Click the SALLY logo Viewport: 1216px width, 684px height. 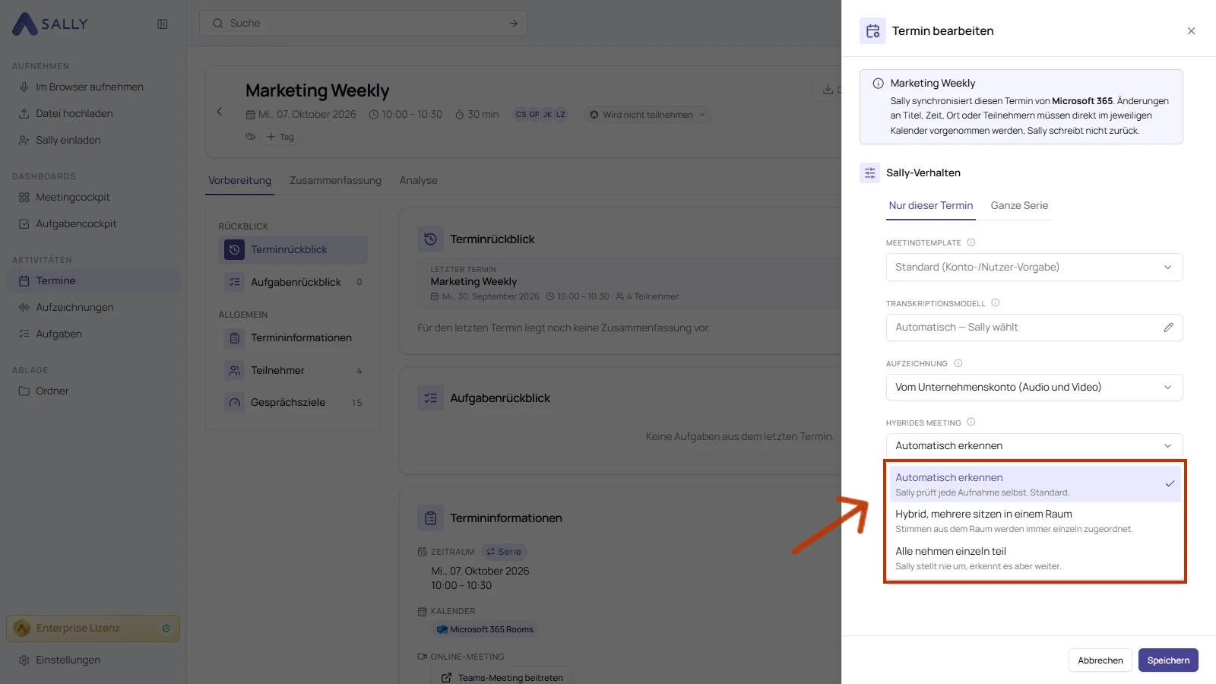[x=50, y=24]
